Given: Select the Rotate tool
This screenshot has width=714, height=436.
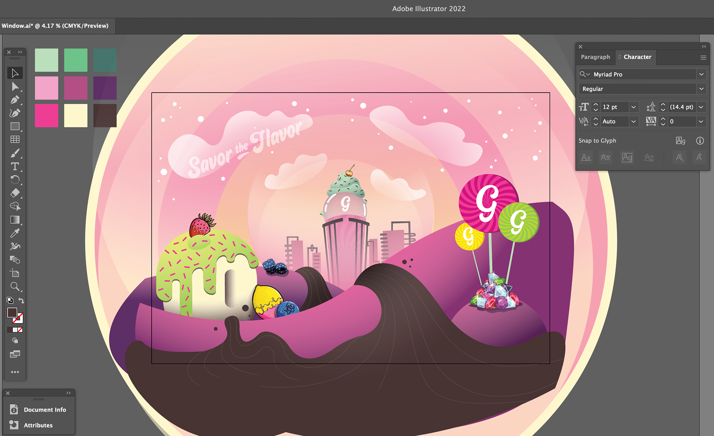Looking at the screenshot, I should coord(15,180).
